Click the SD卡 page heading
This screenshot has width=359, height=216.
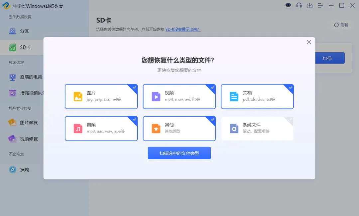104,20
